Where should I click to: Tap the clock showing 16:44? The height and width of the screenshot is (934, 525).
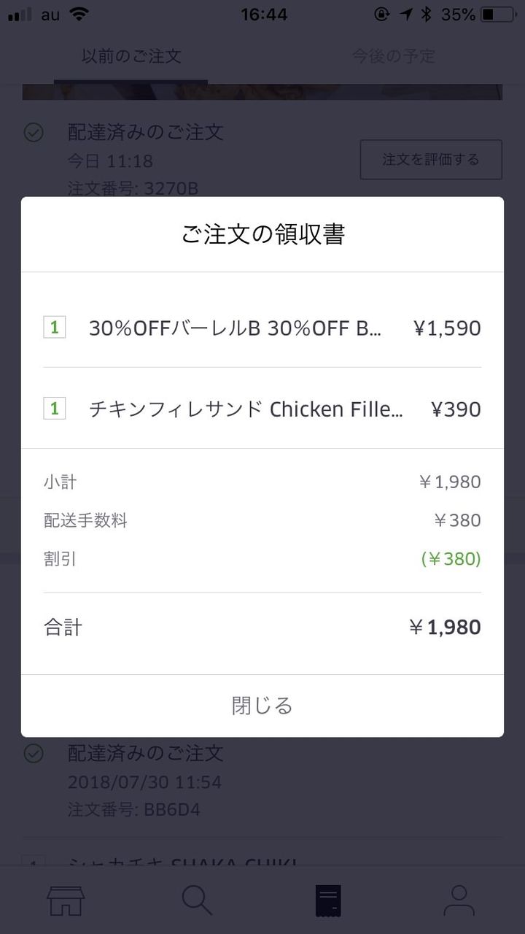click(x=264, y=14)
